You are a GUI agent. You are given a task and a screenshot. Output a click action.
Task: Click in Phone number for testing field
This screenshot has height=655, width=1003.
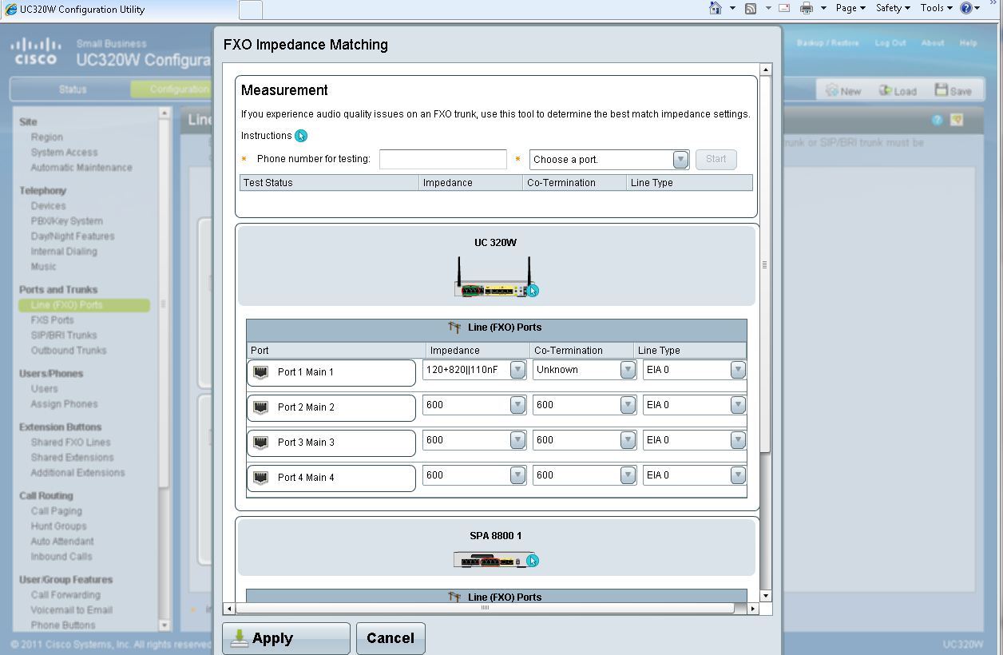[443, 159]
